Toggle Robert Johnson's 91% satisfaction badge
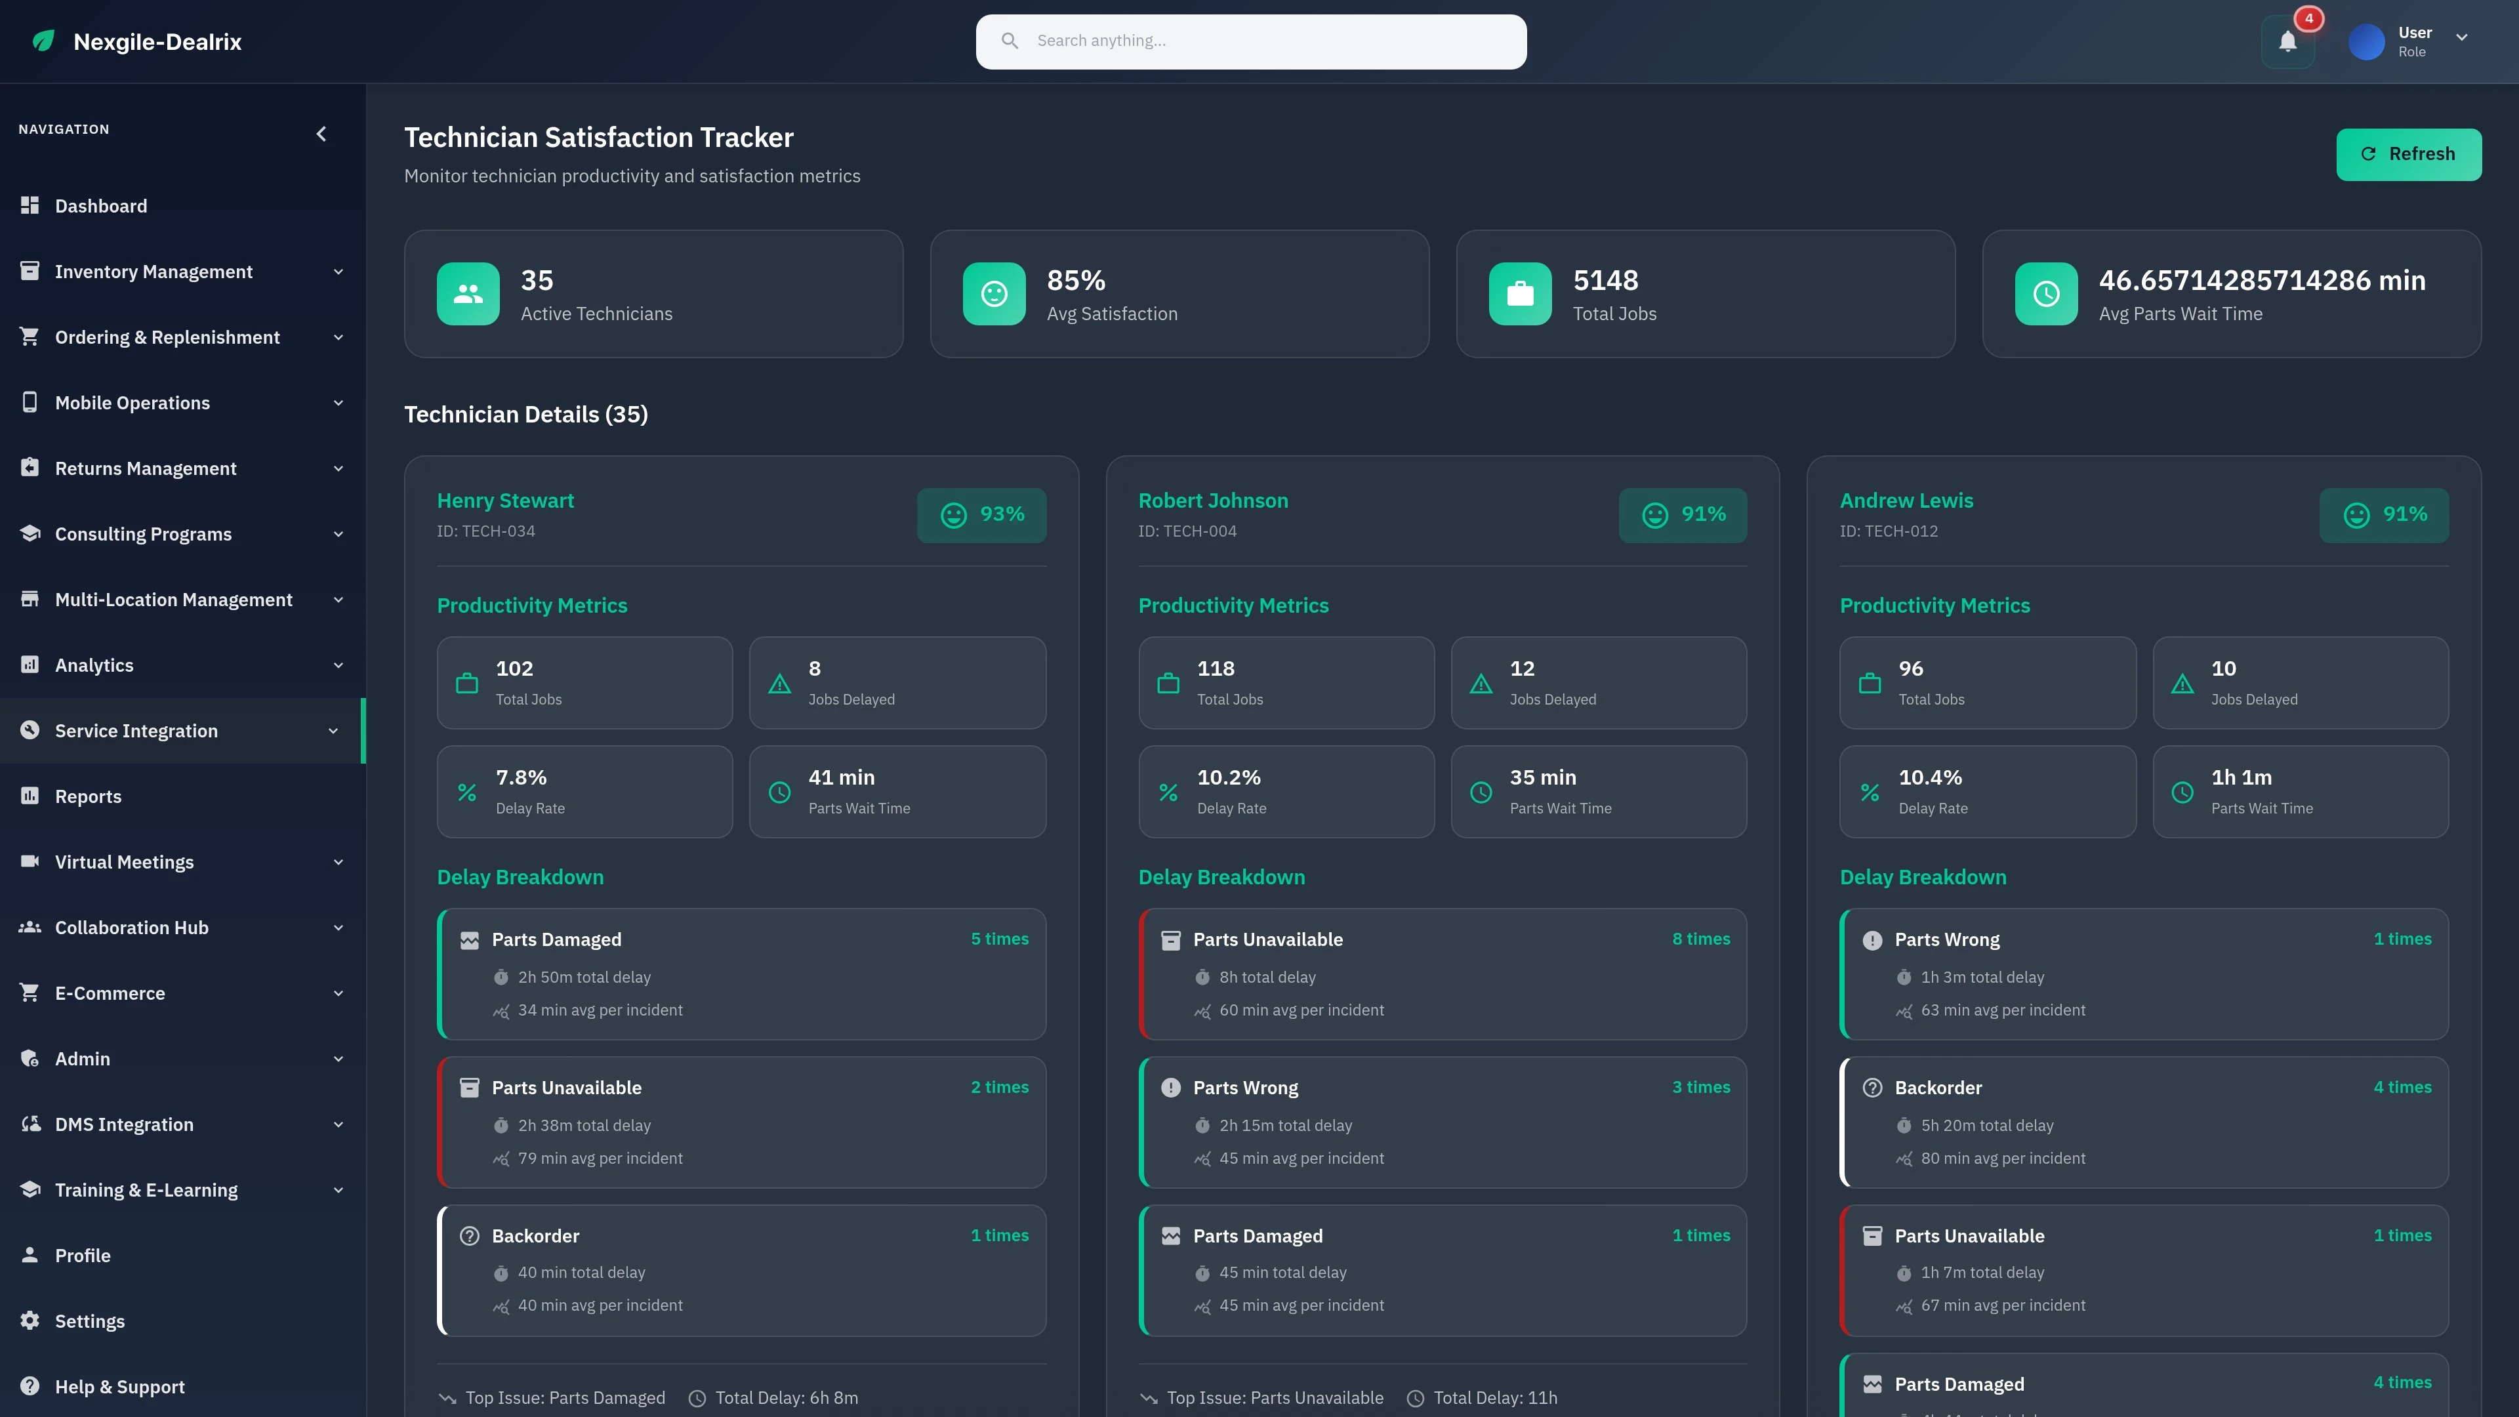Screen dimensions: 2519x1417 (1682, 514)
